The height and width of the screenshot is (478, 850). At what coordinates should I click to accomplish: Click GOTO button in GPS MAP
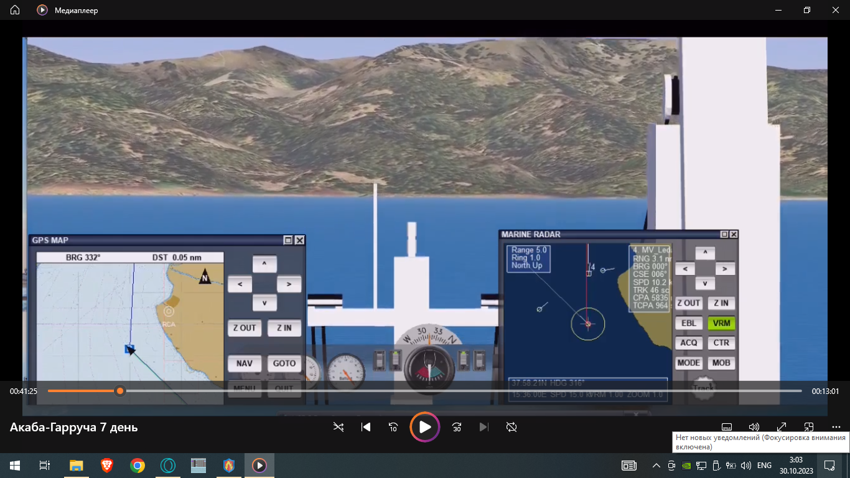[x=284, y=363]
